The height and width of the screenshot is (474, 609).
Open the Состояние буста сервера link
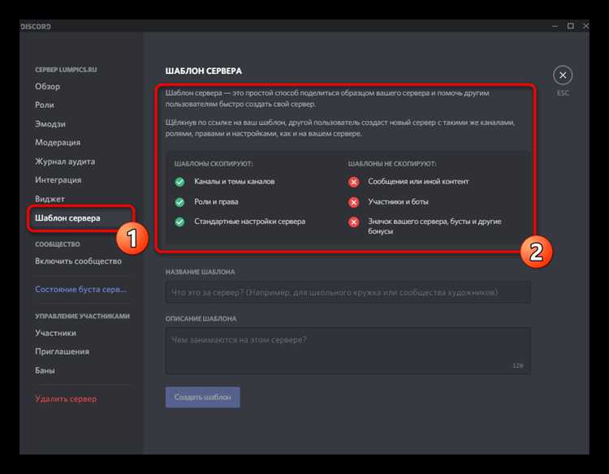click(x=80, y=289)
